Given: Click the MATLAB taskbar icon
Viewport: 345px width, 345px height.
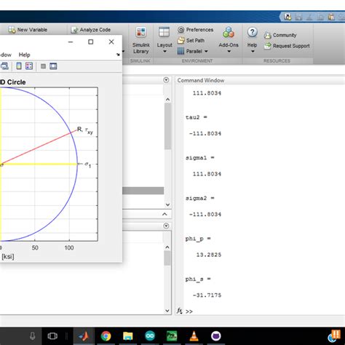Looking at the screenshot, I should (x=84, y=336).
